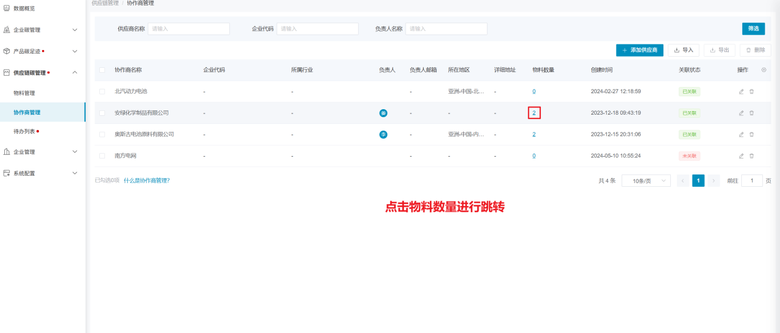
Task: Click 数据概览 icon in sidebar
Action: [x=7, y=8]
